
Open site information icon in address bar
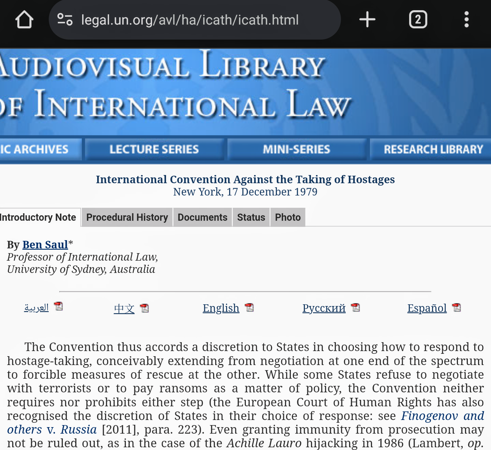pyautogui.click(x=65, y=19)
